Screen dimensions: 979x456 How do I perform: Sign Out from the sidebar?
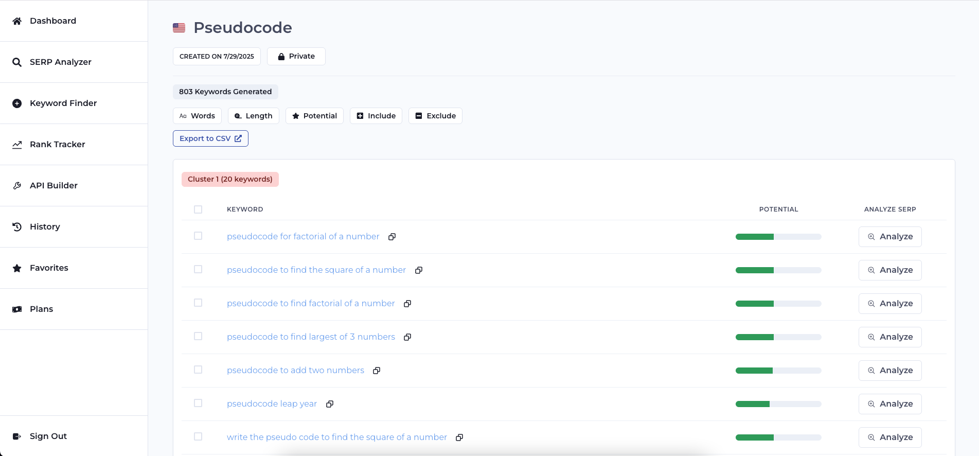coord(74,436)
